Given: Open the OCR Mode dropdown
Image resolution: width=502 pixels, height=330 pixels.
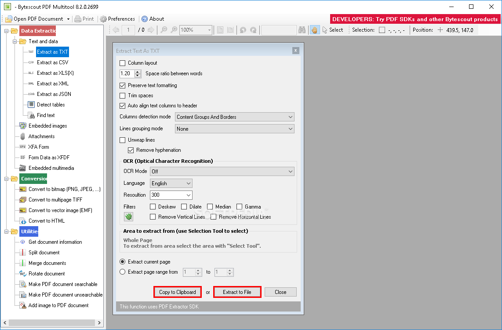Looking at the screenshot, I should coord(222,172).
